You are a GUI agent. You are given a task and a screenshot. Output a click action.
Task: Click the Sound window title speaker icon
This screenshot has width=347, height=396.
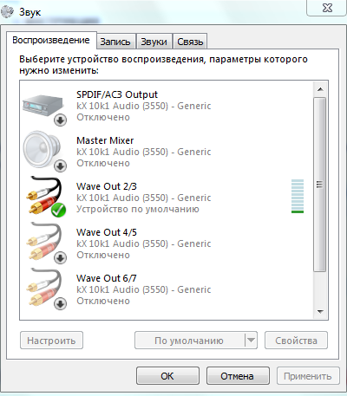pos(7,11)
